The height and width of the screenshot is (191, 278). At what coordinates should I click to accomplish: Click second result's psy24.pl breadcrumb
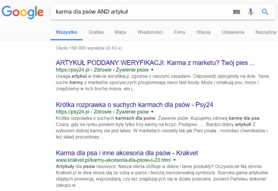[102, 112]
